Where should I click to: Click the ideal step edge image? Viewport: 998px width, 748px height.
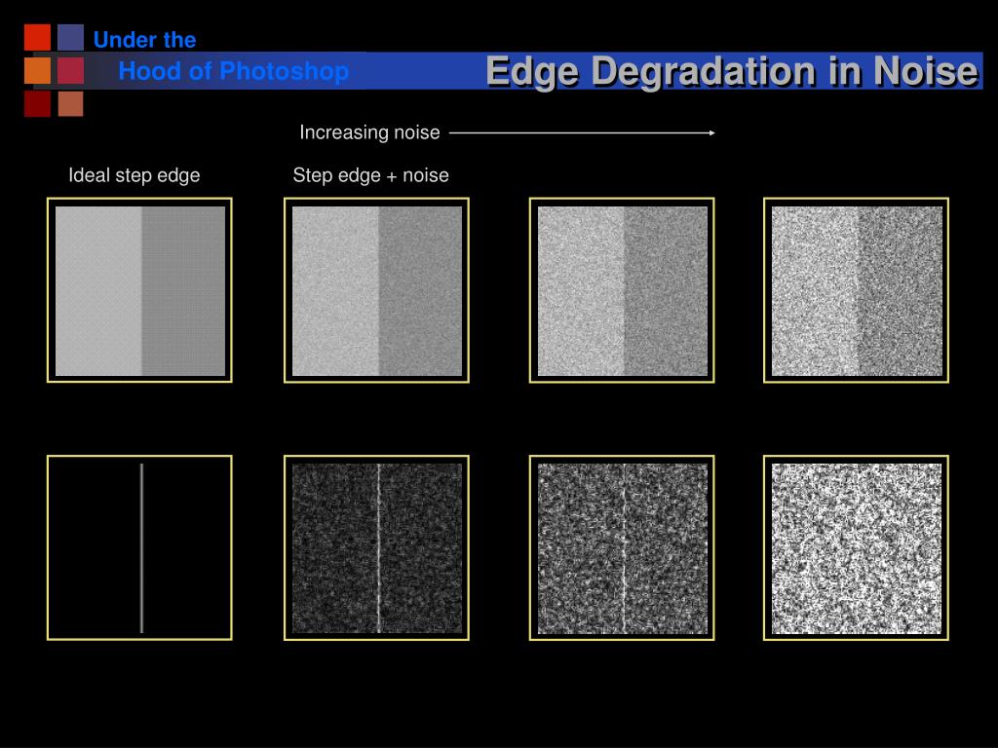click(139, 290)
